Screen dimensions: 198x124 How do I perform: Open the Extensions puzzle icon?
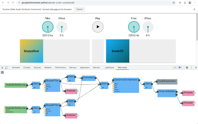[180, 3]
